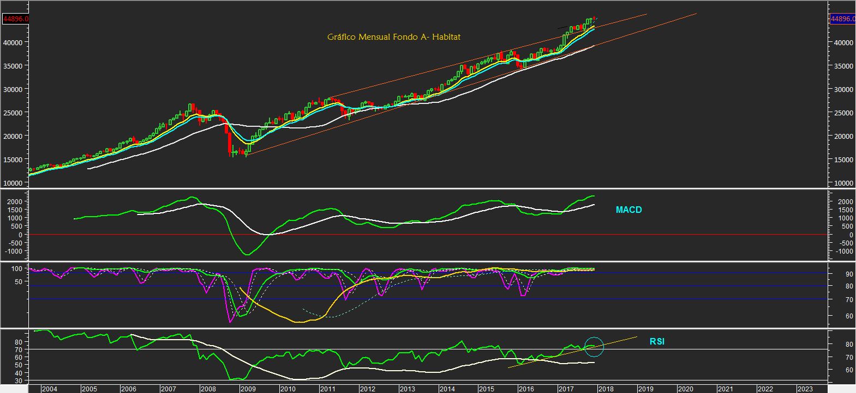856x393 pixels.
Task: Click the MACD panel label
Action: coord(628,210)
